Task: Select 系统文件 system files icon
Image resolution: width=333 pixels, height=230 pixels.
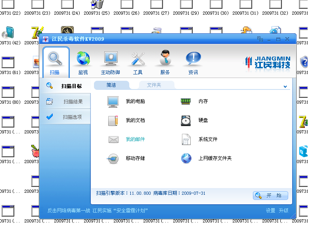Action: 186,139
